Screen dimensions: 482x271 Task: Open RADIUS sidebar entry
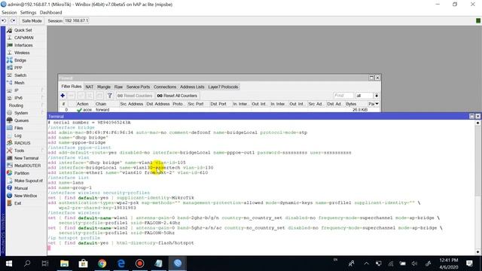pyautogui.click(x=22, y=143)
